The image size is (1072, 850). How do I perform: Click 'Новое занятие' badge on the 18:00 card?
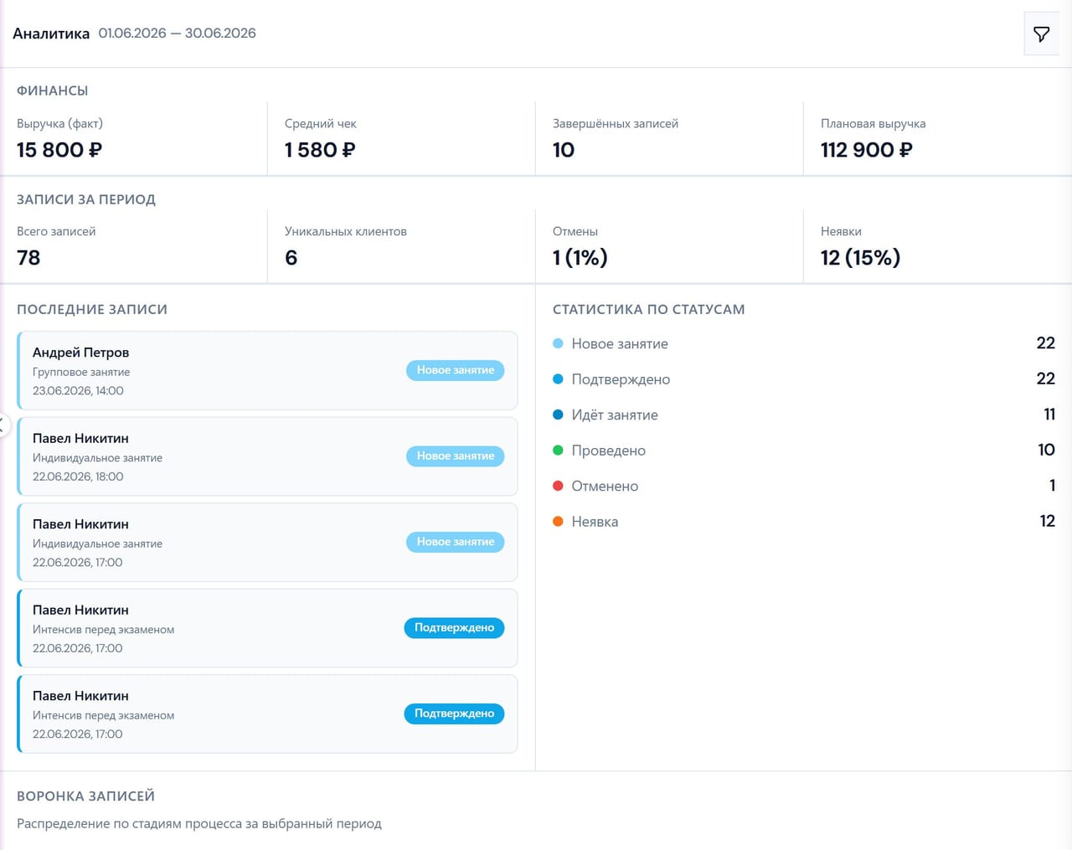click(455, 456)
